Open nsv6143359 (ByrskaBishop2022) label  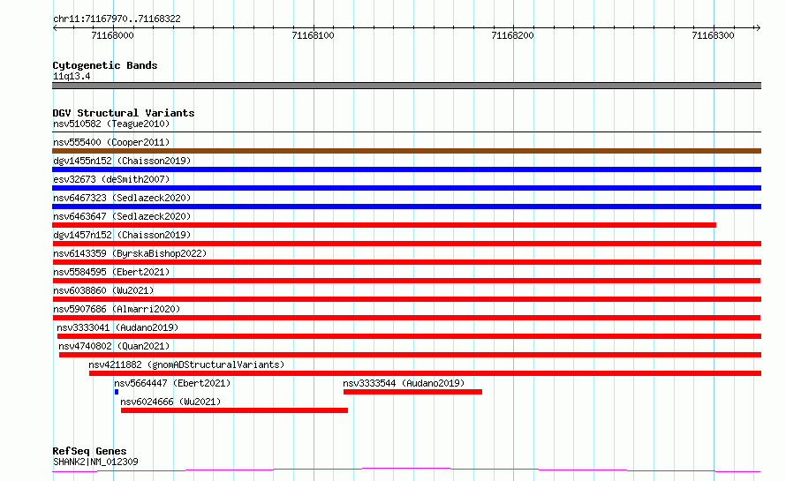pyautogui.click(x=130, y=253)
